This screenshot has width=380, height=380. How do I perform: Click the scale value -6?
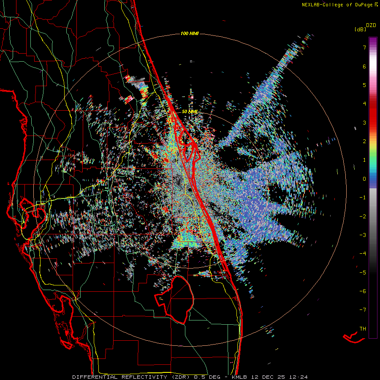(363, 291)
